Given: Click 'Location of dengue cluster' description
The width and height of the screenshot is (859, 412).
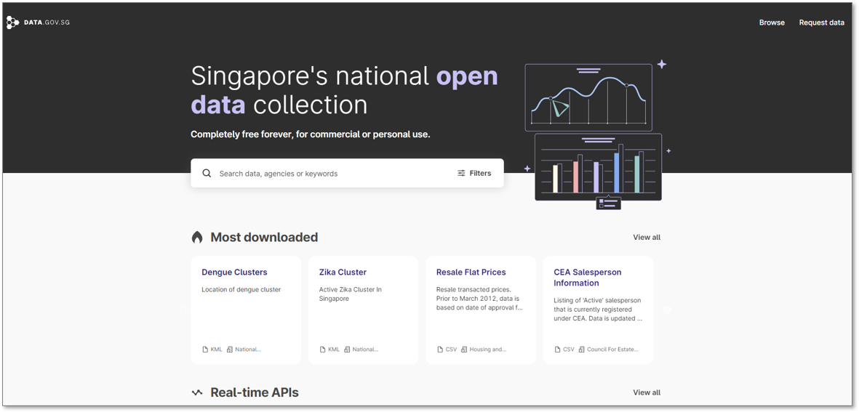Looking at the screenshot, I should pos(241,289).
